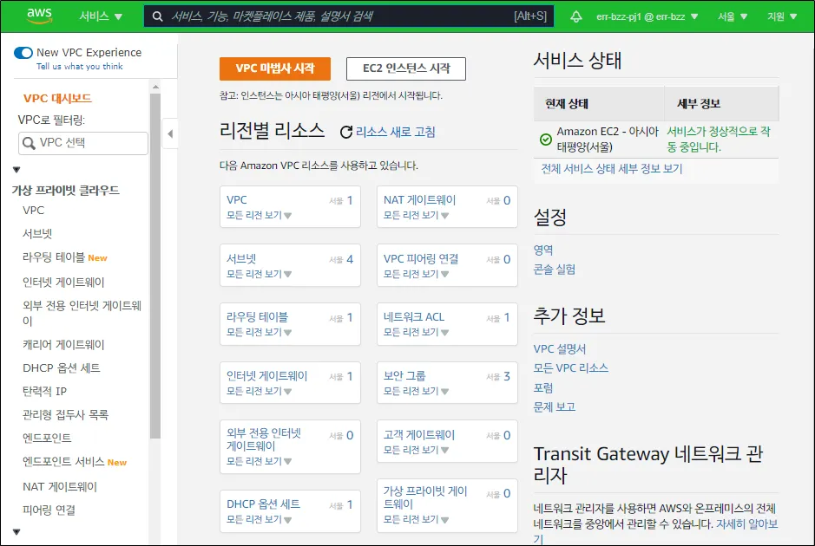The image size is (815, 546).
Task: Click the 리소스 새로 고침 link
Action: click(396, 132)
